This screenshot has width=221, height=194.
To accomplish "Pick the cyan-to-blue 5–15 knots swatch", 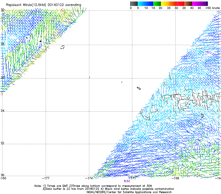I will coord(145,4).
